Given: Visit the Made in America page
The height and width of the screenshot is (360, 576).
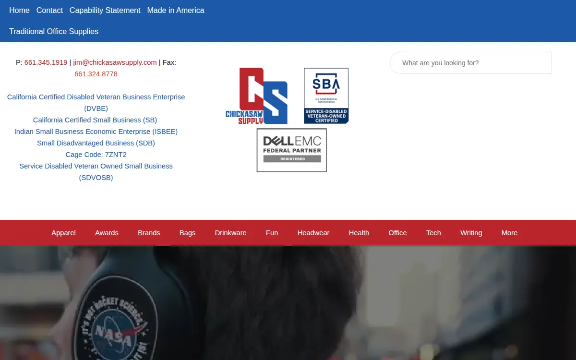Looking at the screenshot, I should click(x=176, y=10).
